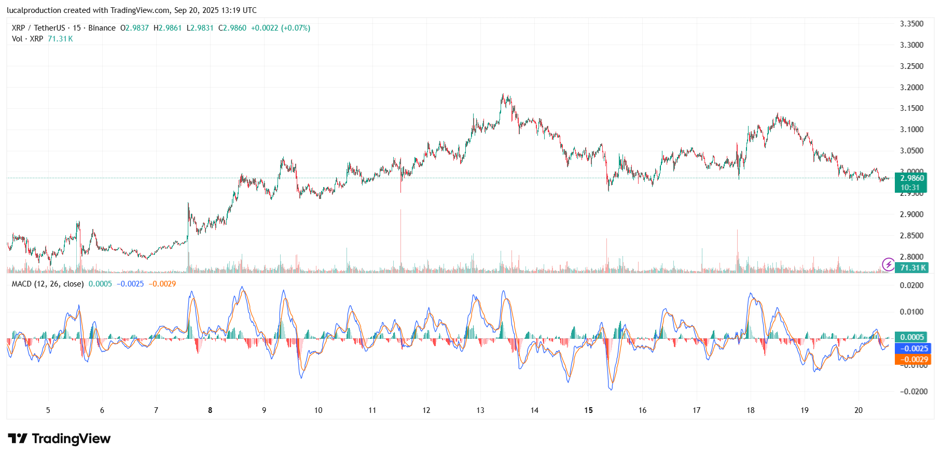The height and width of the screenshot is (458, 941).
Task: Click the orange −0.0029 MACD legend value
Action: coord(162,284)
